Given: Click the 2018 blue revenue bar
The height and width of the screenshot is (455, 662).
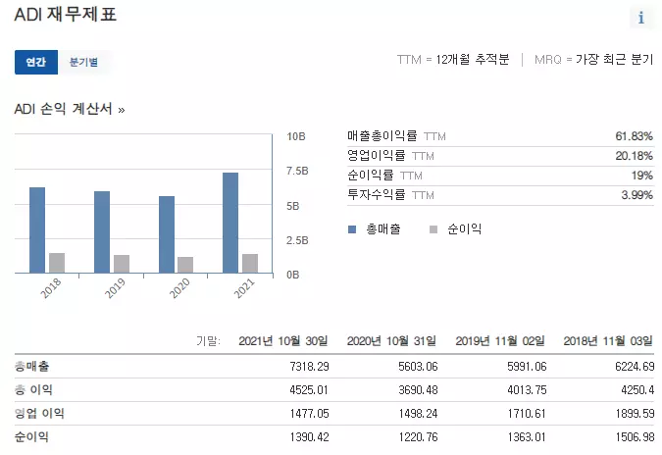Looking at the screenshot, I should (x=37, y=230).
